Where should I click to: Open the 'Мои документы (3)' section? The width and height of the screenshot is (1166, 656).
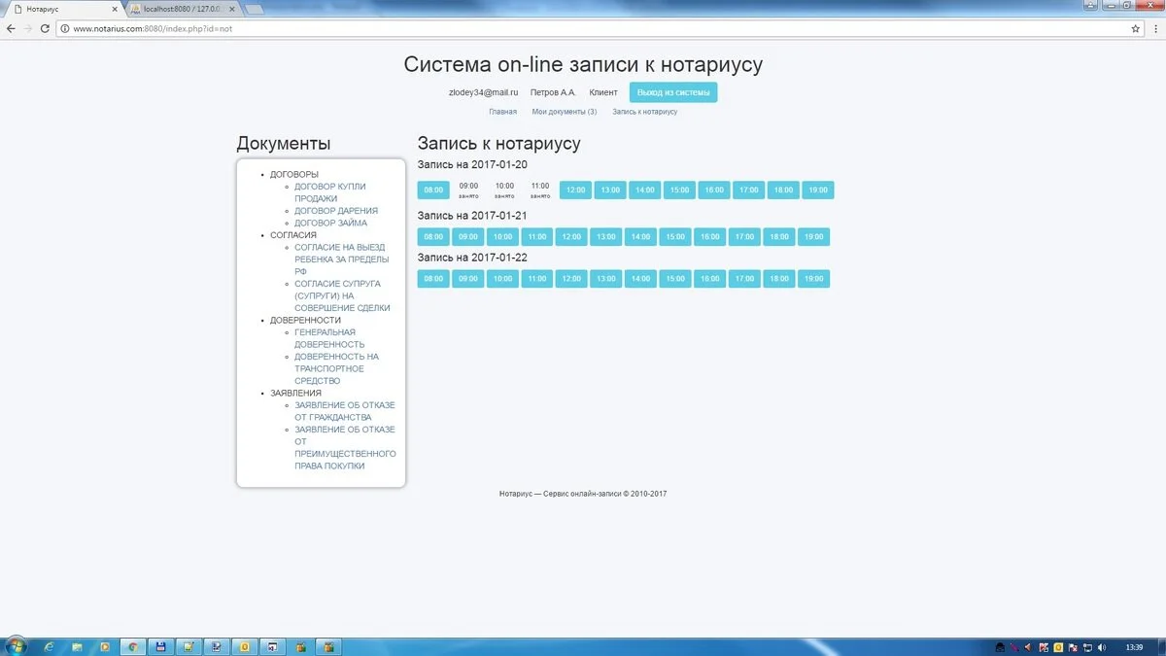tap(564, 111)
